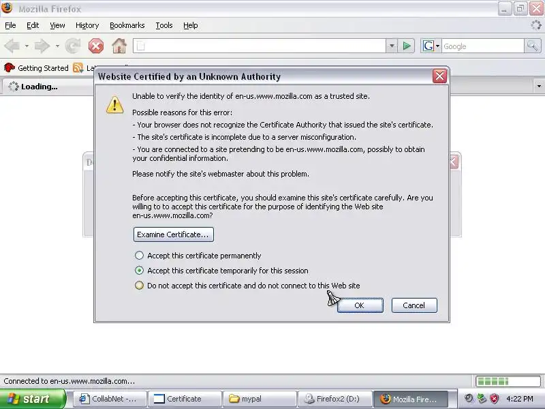Open the Tools menu
Screen dimensions: 545x409
click(164, 25)
